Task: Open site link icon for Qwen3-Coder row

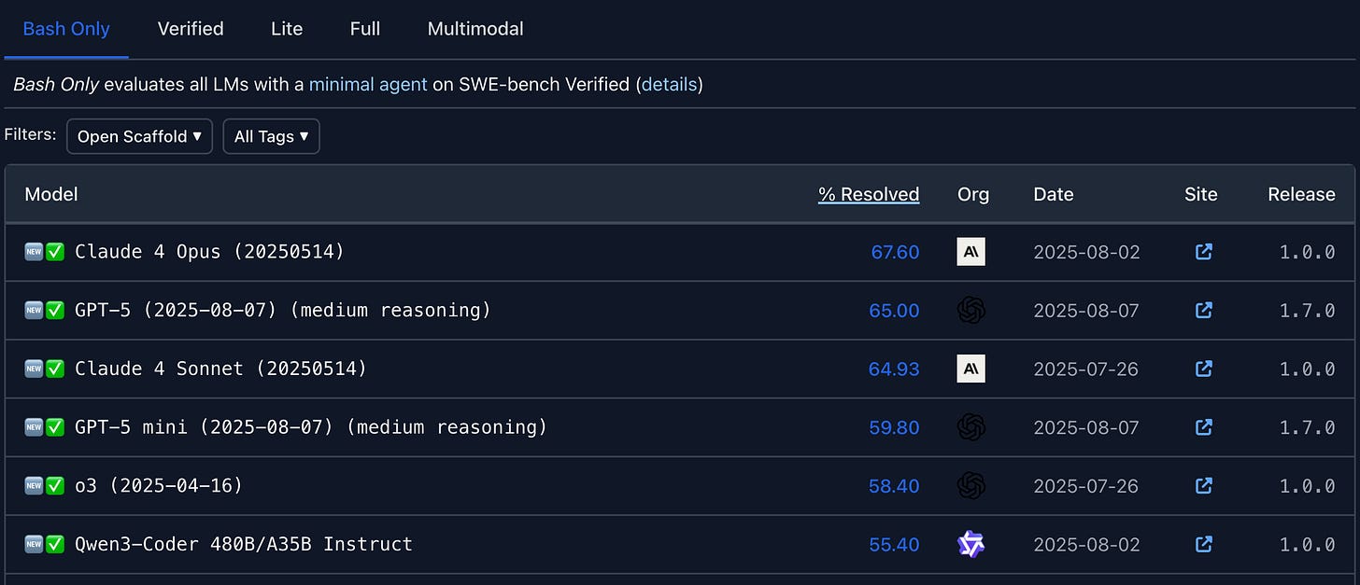Action: pos(1204,544)
